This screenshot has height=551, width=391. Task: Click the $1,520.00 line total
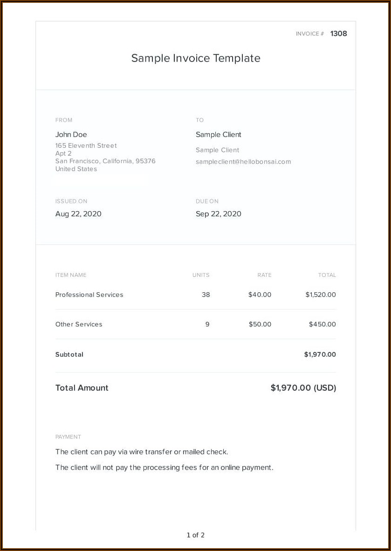click(321, 295)
